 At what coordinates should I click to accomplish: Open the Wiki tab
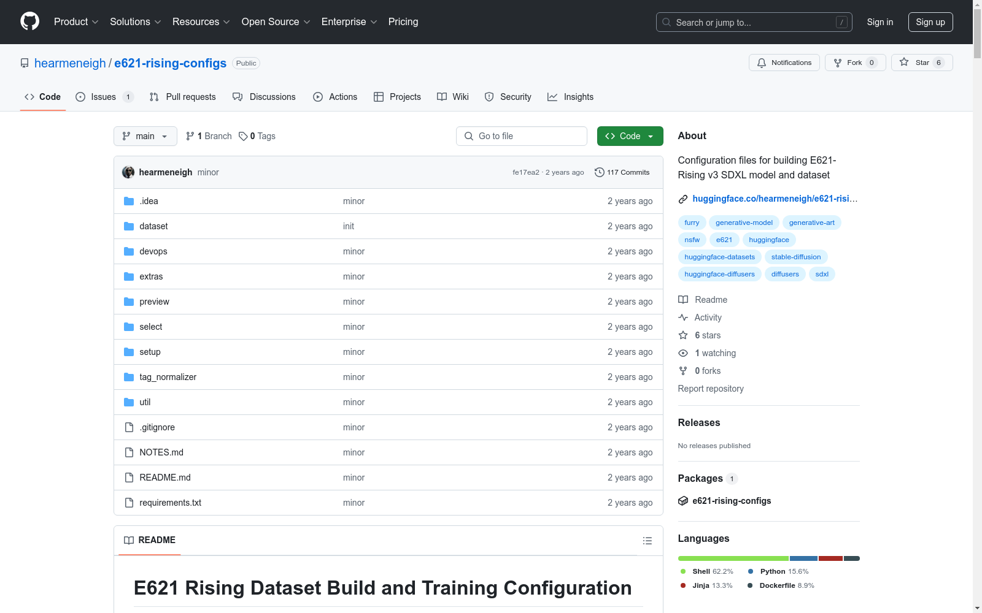453,97
